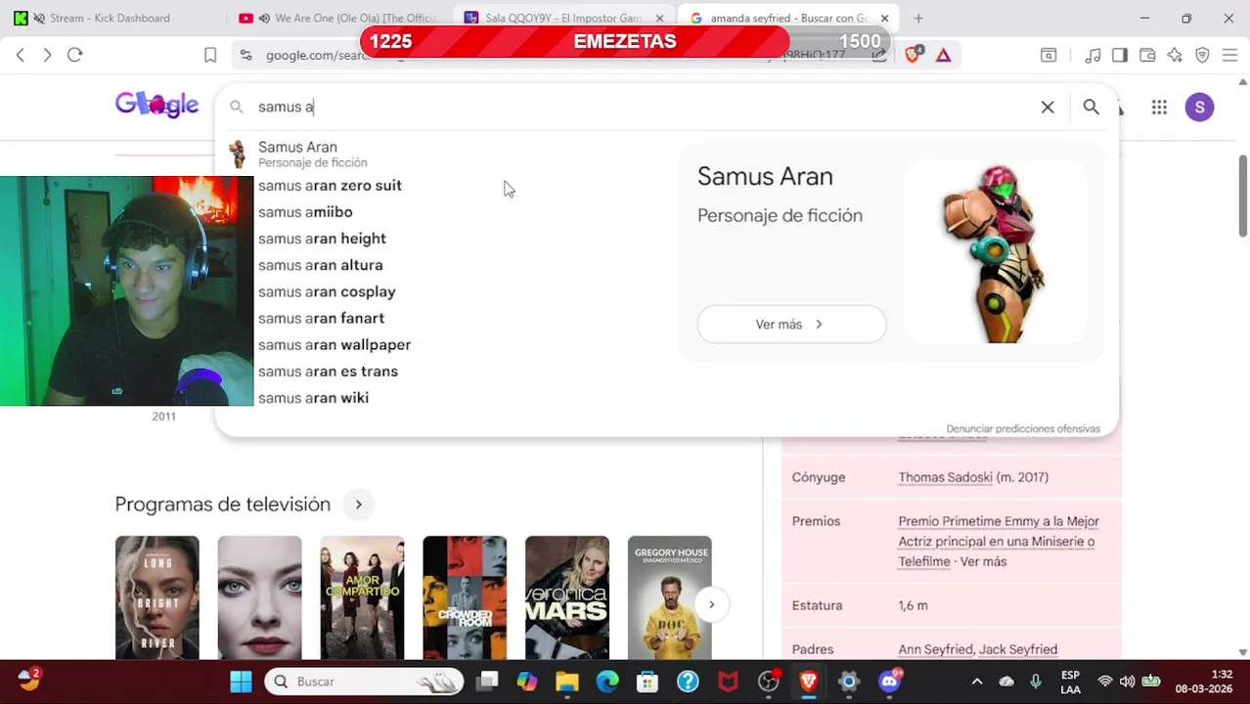Reload the page

[74, 55]
